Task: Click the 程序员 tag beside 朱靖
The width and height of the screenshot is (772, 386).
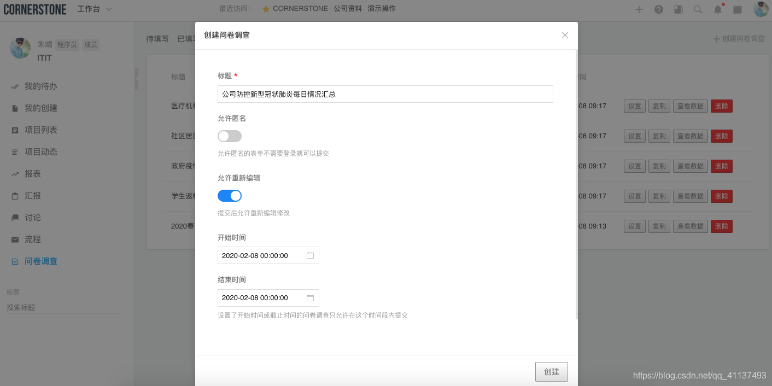Action: tap(67, 45)
